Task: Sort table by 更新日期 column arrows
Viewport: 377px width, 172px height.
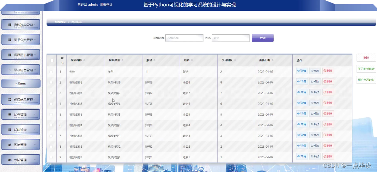Action: coord(272,60)
